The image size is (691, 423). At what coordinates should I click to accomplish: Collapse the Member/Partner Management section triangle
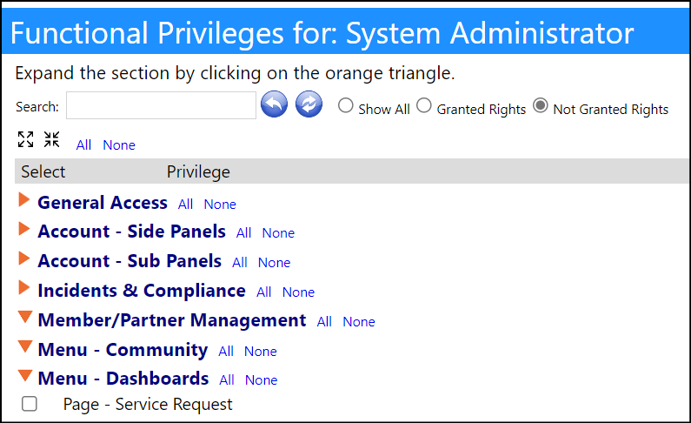25,317
